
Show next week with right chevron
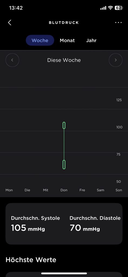(x=116, y=60)
